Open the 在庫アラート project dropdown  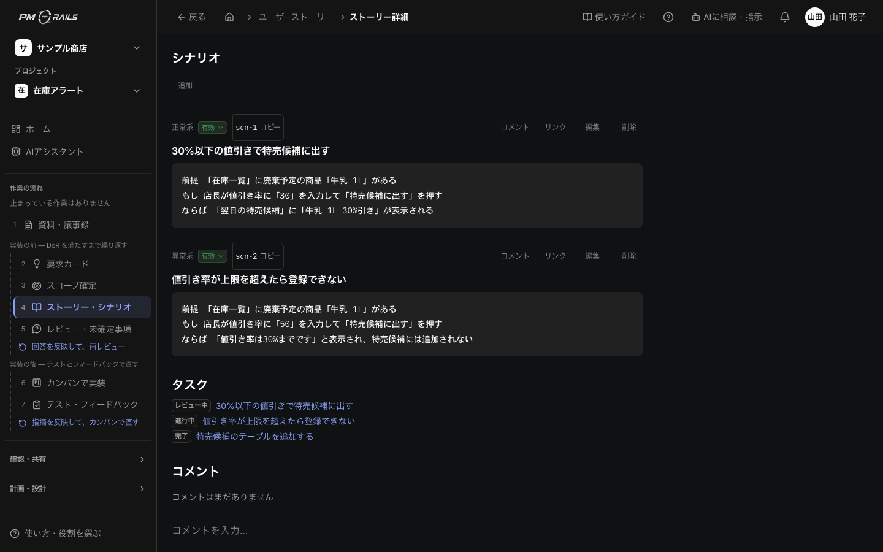[78, 91]
